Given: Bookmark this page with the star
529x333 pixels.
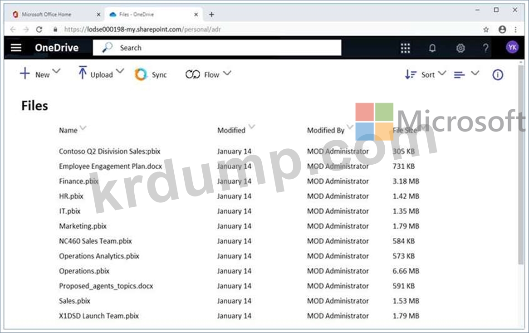Looking at the screenshot, I should (x=486, y=29).
